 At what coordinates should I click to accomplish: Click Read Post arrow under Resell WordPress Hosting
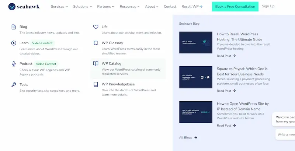234,56
